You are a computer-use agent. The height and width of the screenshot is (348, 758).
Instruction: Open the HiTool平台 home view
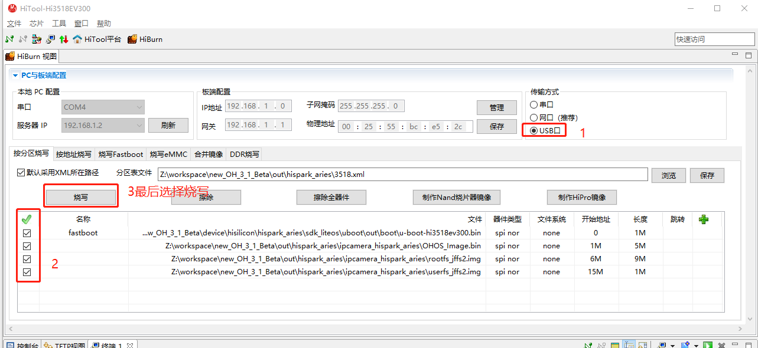pos(97,40)
